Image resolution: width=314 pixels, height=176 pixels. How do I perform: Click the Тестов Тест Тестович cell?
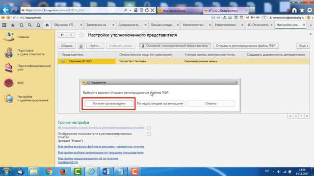click(148, 61)
